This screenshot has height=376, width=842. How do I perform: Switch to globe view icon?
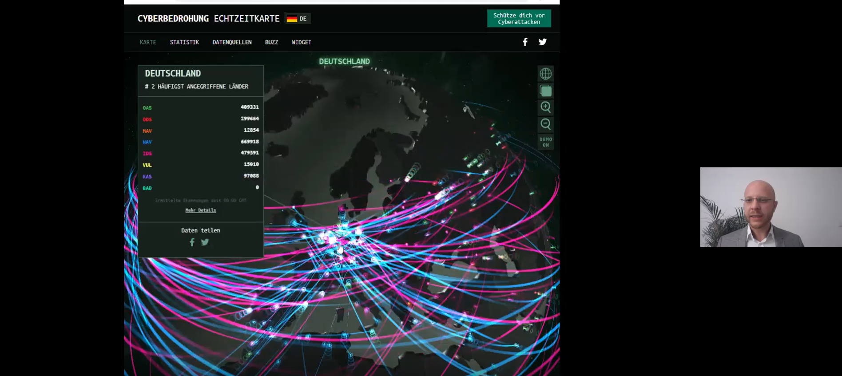545,74
